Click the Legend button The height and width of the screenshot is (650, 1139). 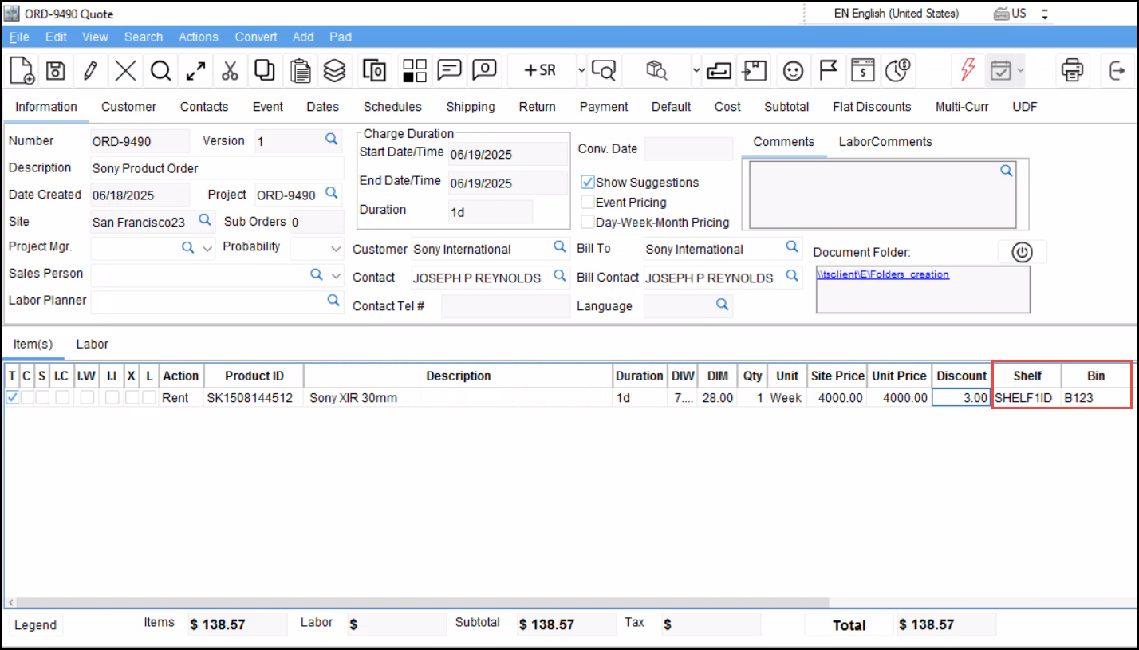35,625
